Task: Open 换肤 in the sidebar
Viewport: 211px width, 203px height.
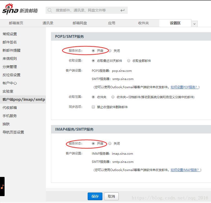Action: pyautogui.click(x=6, y=124)
